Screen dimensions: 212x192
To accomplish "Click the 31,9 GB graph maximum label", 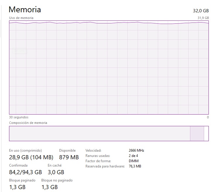I will tap(203, 18).
